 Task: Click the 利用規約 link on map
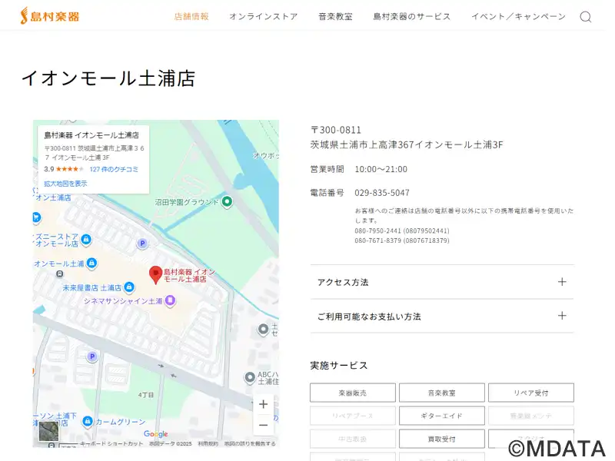[x=208, y=444]
